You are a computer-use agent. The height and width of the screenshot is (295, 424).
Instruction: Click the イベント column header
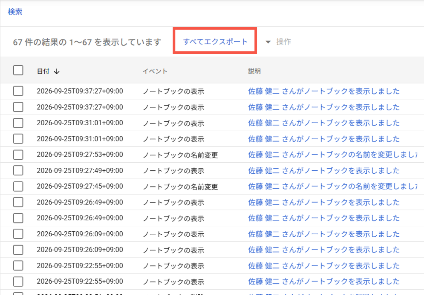click(155, 71)
